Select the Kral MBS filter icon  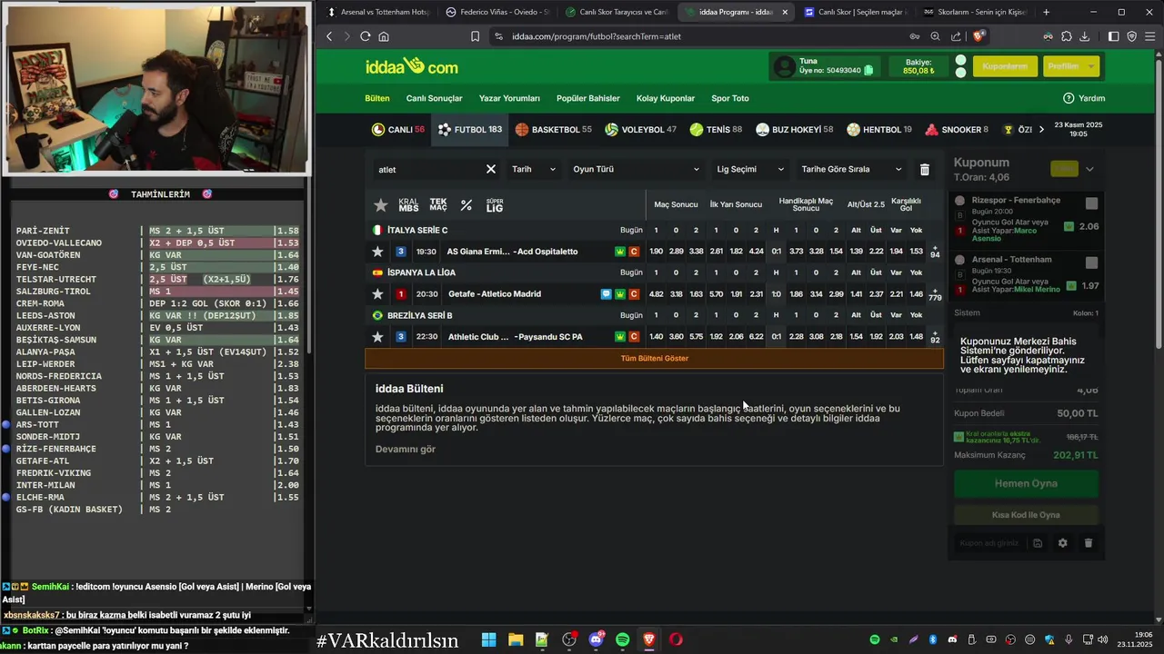click(x=408, y=205)
